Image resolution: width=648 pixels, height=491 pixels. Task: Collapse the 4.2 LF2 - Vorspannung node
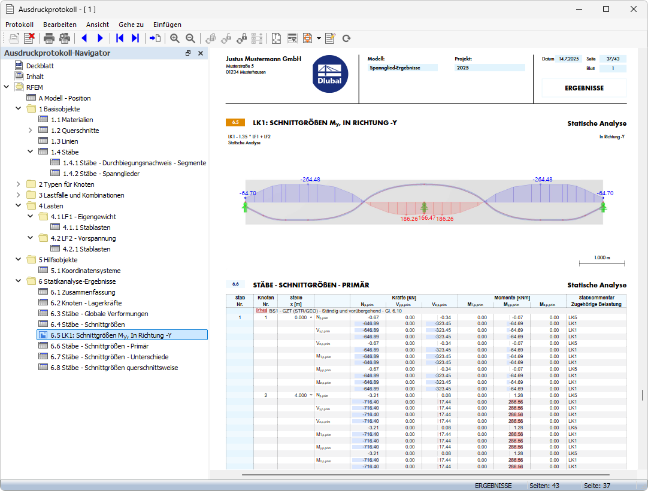pyautogui.click(x=30, y=238)
